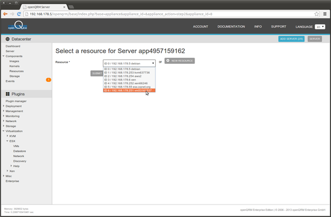Open a new browser tab

pos(71,7)
